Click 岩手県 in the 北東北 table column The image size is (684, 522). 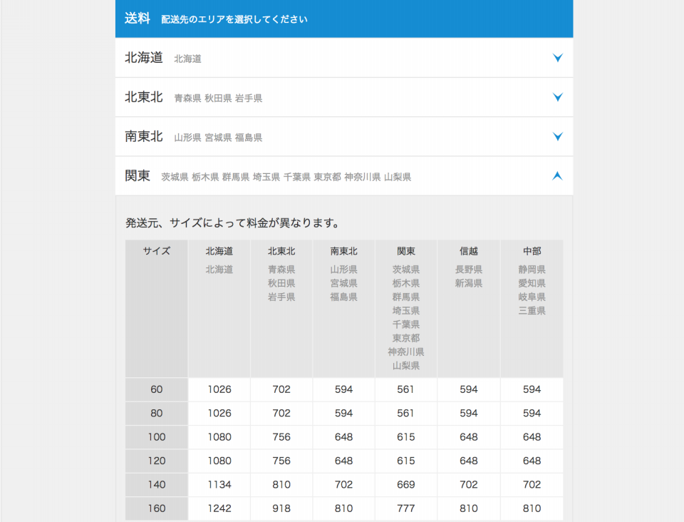coord(281,297)
